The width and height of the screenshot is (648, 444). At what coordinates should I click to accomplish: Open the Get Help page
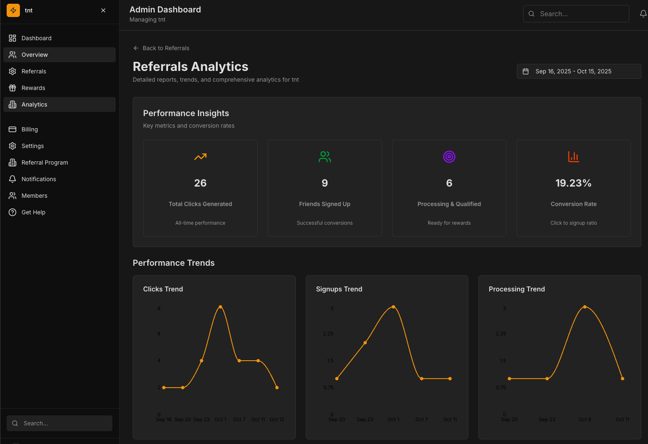33,212
